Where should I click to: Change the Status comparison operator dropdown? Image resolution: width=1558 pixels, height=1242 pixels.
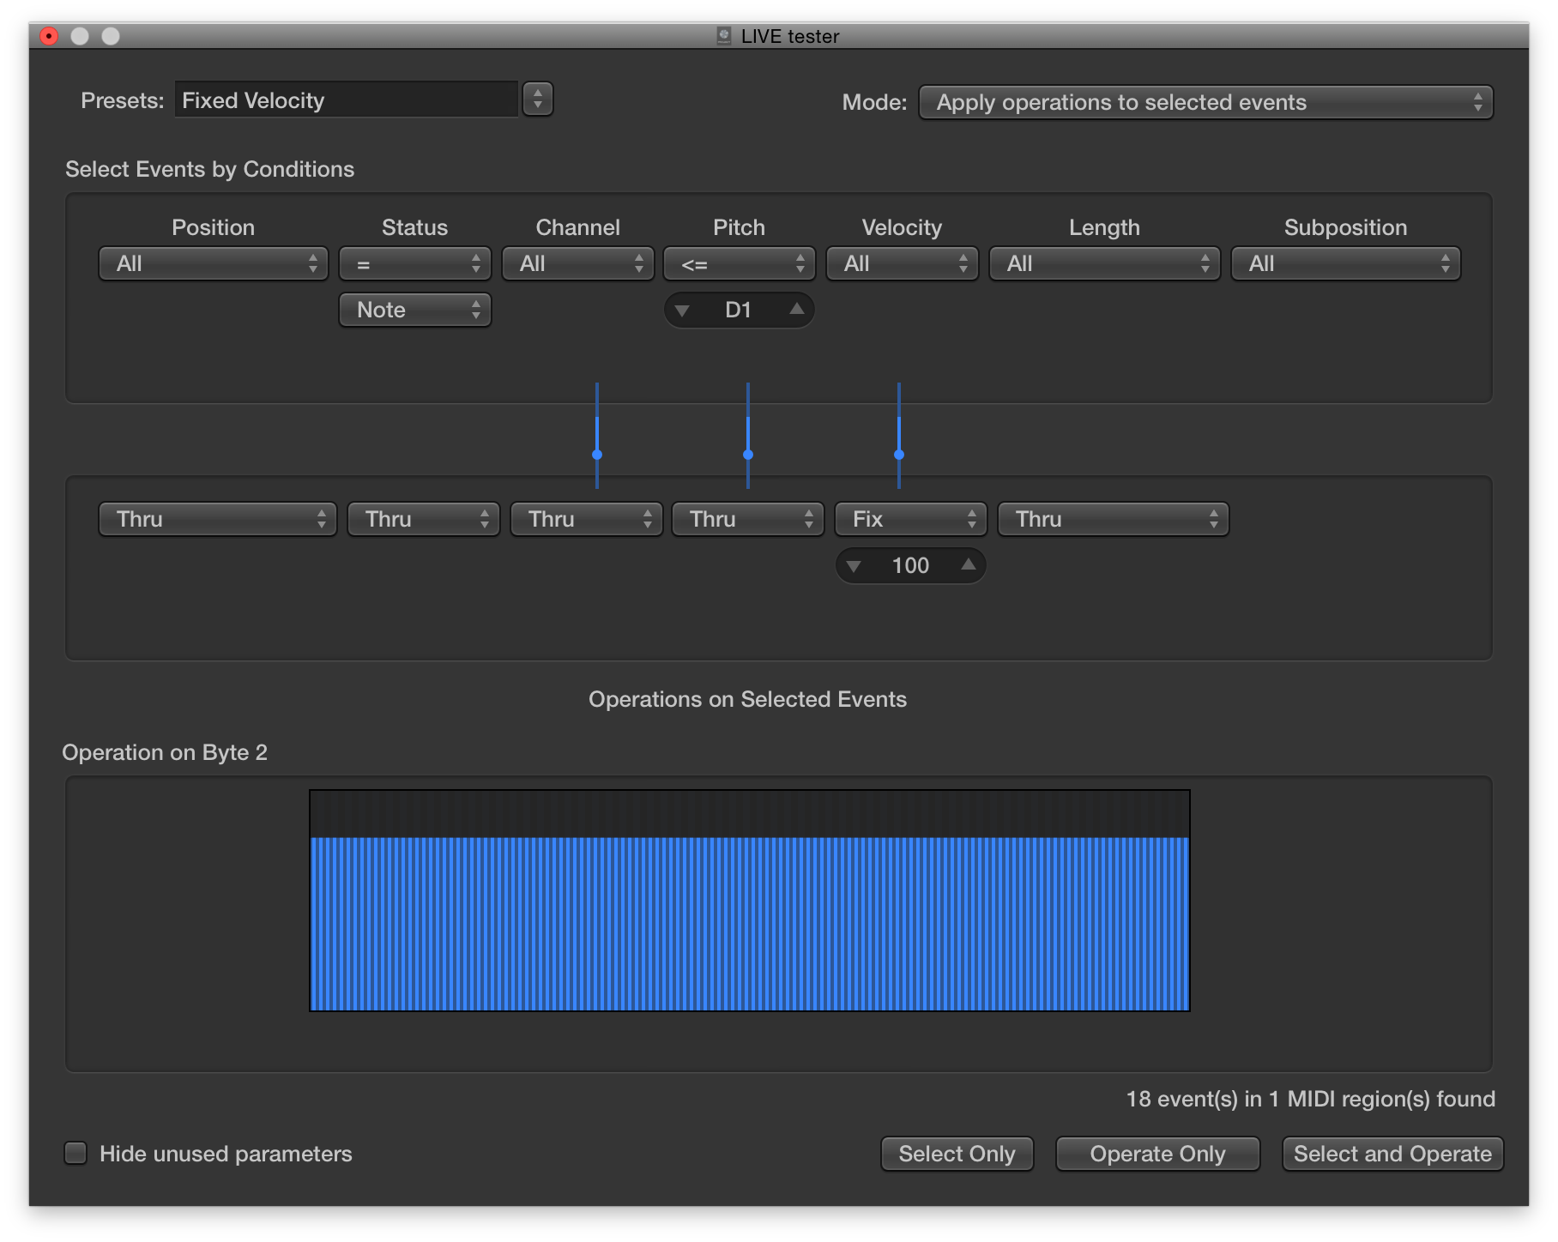pyautogui.click(x=414, y=263)
